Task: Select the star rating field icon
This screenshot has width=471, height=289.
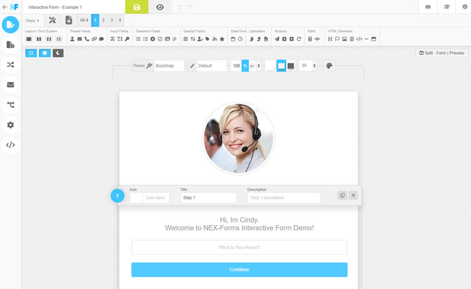Action: pos(222,39)
